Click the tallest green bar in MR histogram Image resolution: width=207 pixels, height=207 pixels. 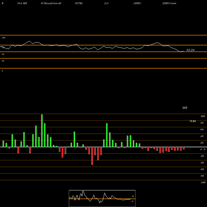click(x=42, y=131)
